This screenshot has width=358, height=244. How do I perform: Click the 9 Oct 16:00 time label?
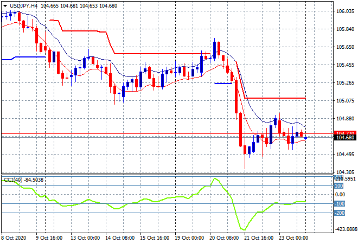pyautogui.click(x=49, y=238)
